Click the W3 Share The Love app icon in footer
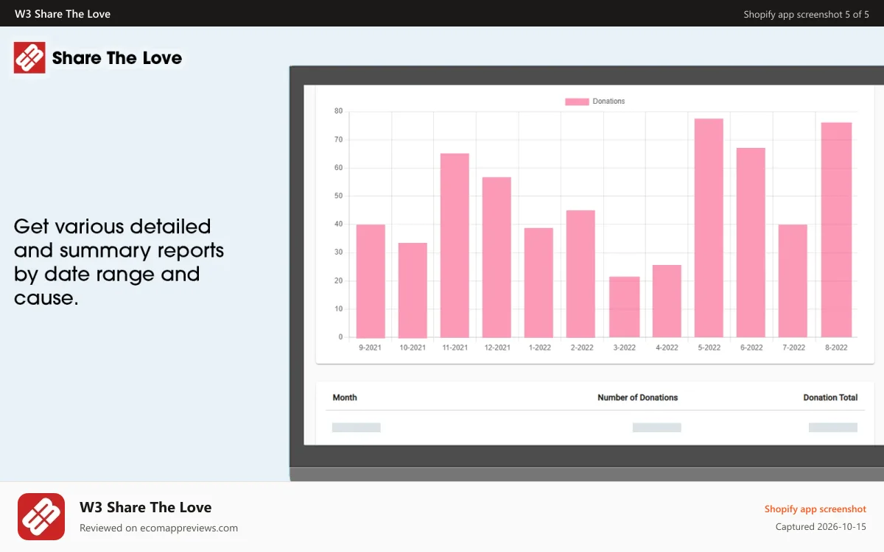Screen dimensions: 884x552 (41, 517)
